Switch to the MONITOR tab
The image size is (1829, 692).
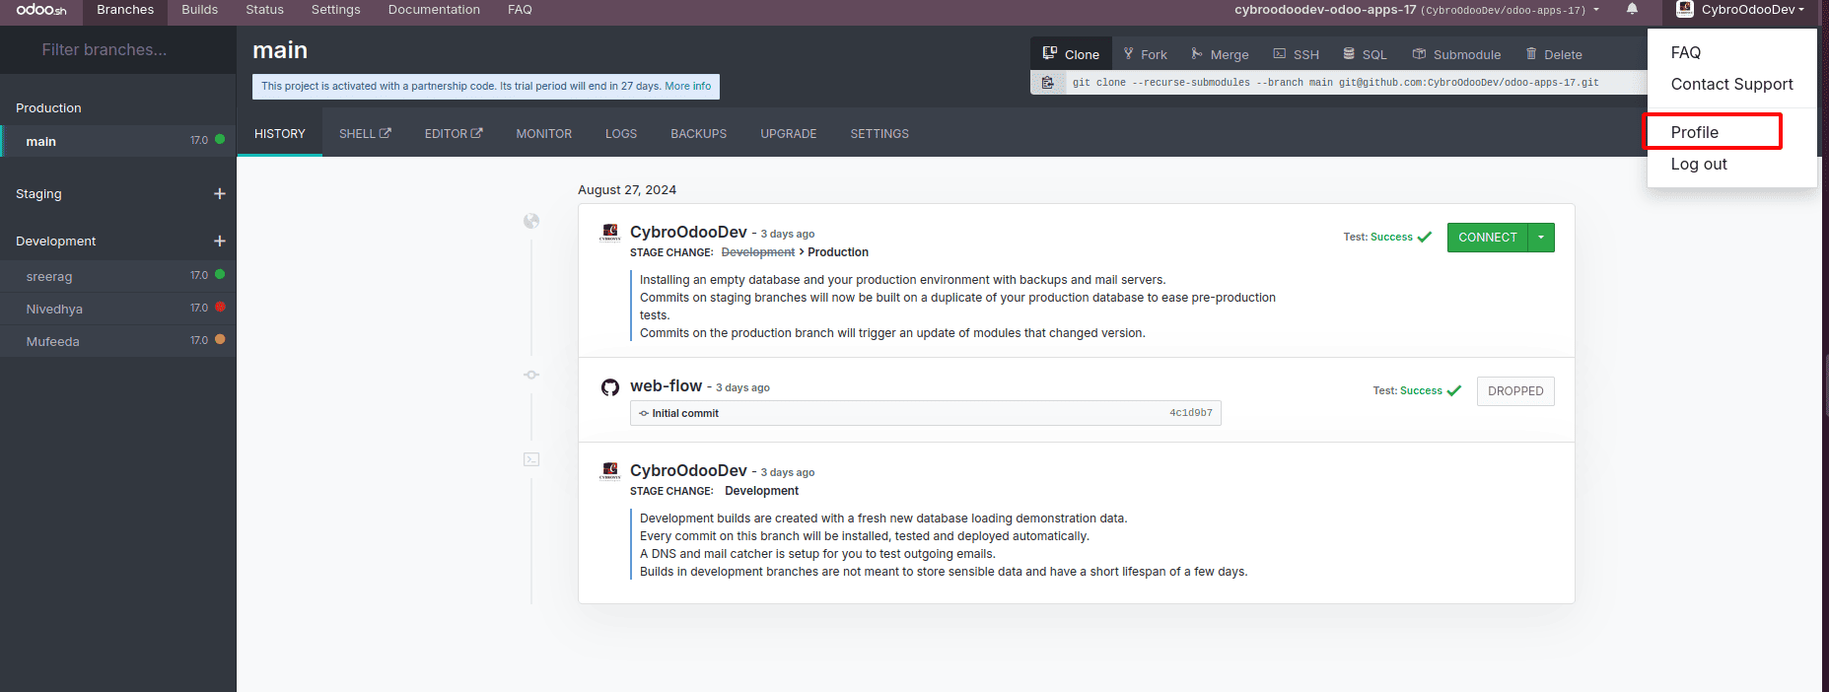544,134
